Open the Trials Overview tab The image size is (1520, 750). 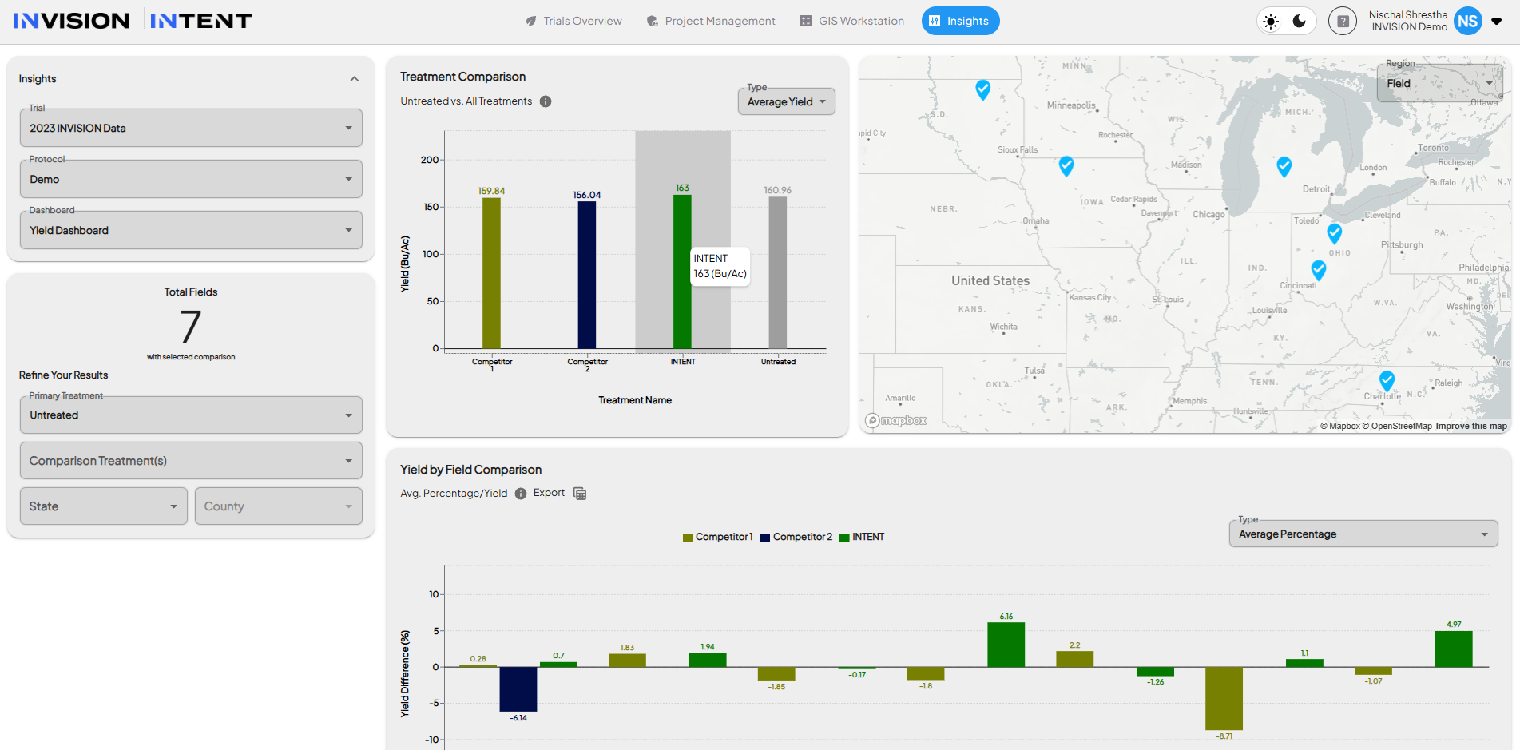[x=573, y=22]
